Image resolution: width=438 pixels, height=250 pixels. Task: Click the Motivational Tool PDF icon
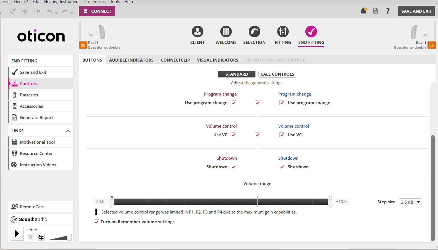[x=15, y=142]
